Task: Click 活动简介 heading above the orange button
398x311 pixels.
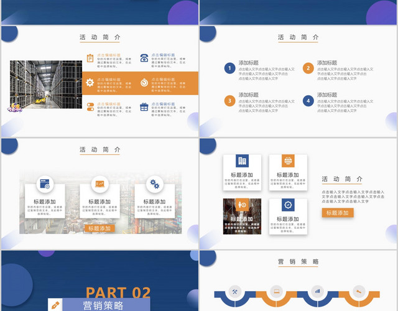Action: coord(342,179)
